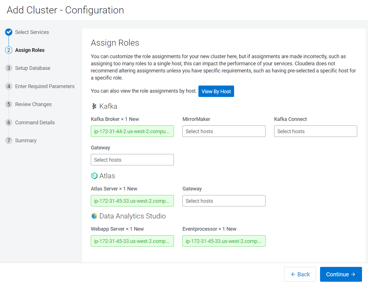
Task: Click step 4 circle for Required Parameters
Action: (x=9, y=86)
